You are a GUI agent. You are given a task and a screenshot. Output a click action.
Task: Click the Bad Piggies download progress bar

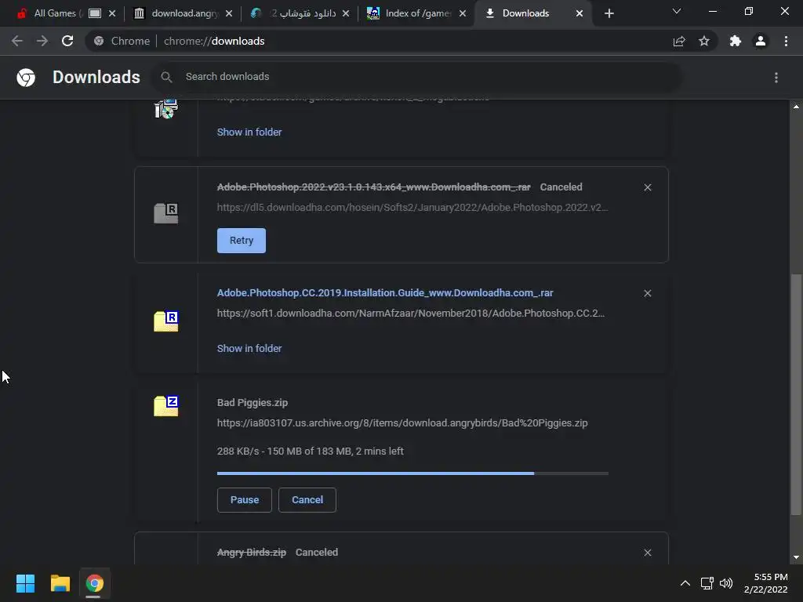pyautogui.click(x=412, y=473)
